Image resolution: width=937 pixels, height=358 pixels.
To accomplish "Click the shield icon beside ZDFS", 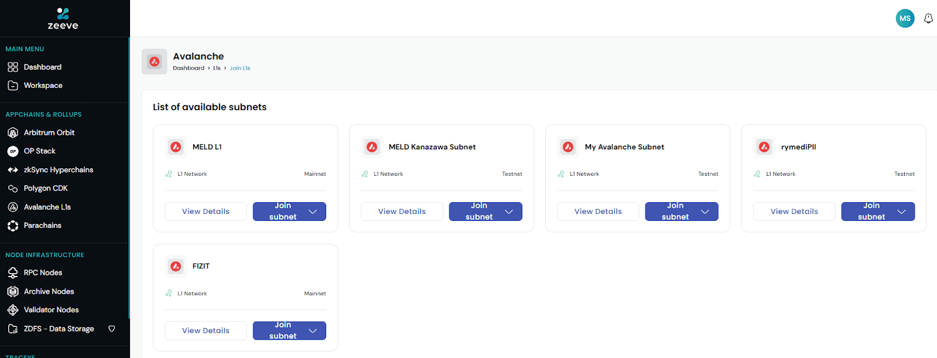I will pos(112,329).
